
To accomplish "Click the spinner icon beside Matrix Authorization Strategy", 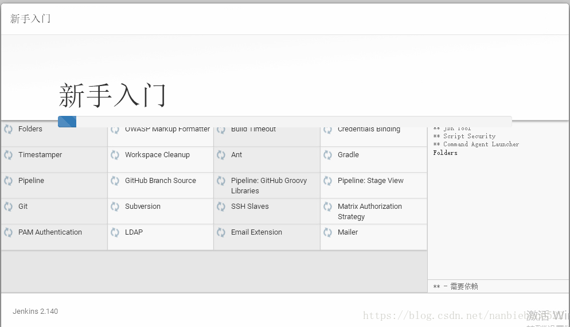I will tap(327, 207).
